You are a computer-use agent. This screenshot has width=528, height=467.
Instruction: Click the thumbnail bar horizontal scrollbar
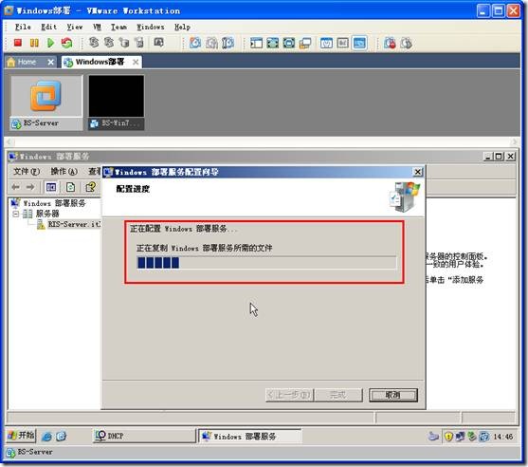[263, 142]
